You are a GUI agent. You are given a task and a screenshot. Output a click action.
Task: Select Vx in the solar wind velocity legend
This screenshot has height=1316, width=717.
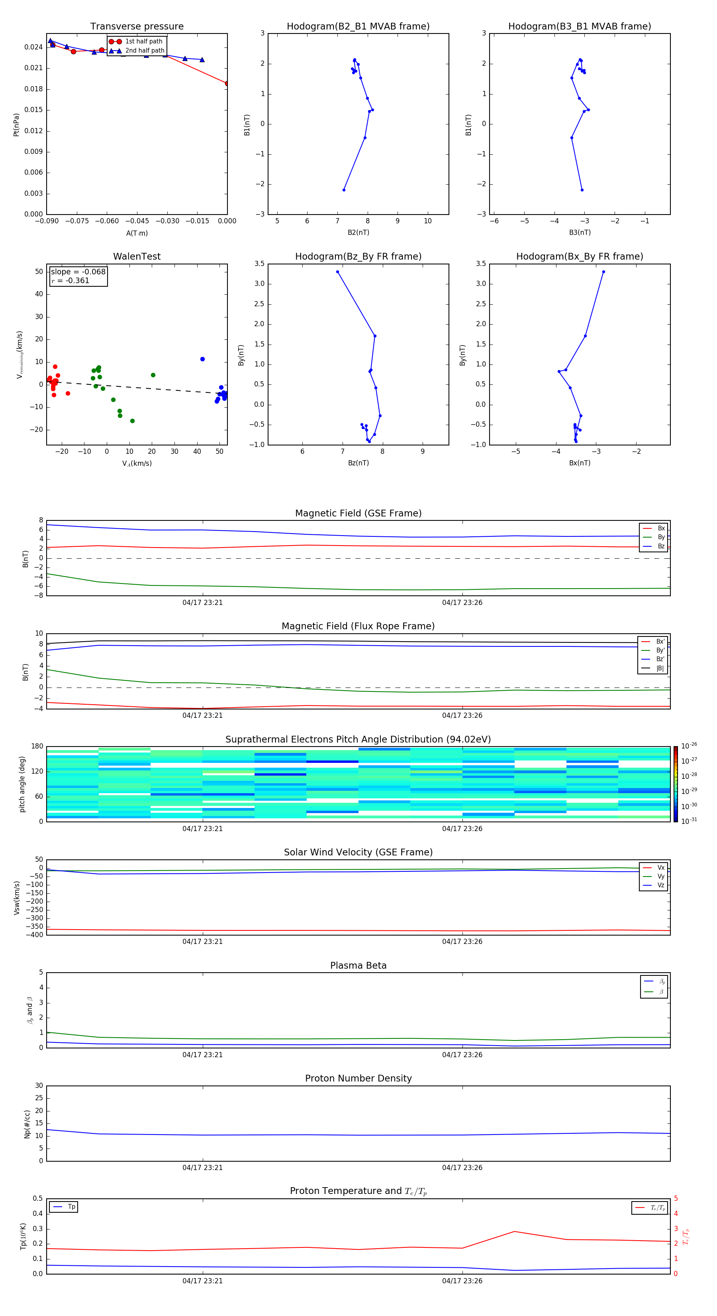point(654,867)
